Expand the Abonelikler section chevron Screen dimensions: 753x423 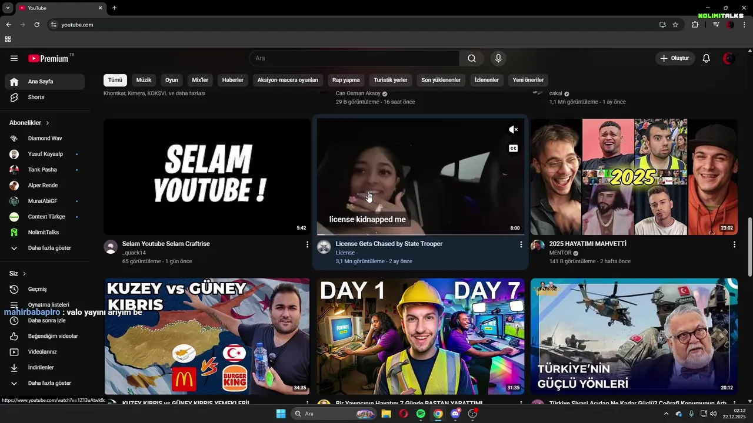click(48, 123)
